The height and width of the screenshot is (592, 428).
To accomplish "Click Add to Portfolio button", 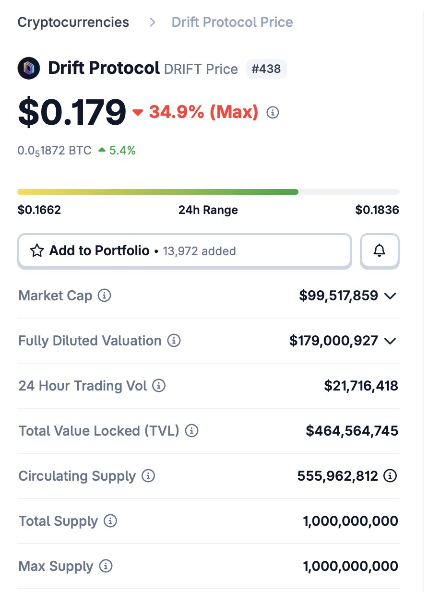I will click(x=185, y=250).
